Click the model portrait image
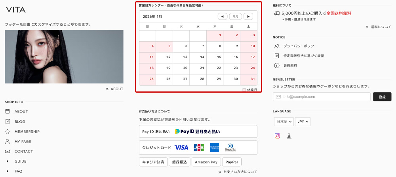This screenshot has height=177, width=396. pyautogui.click(x=64, y=57)
